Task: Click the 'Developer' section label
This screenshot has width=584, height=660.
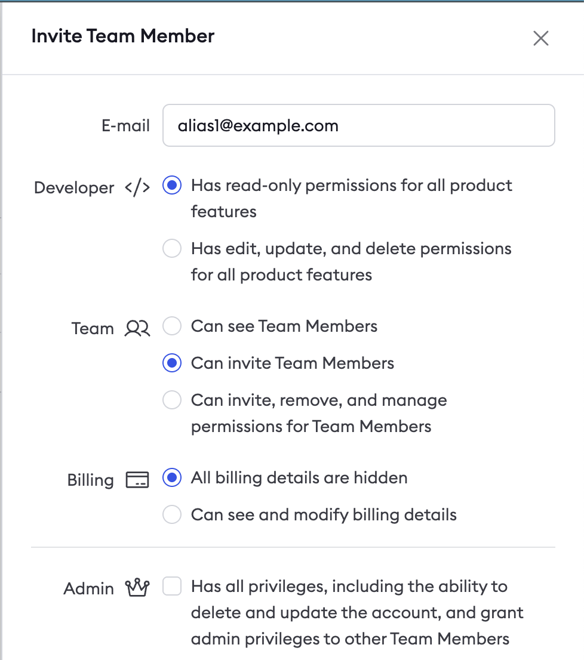Action: click(74, 188)
